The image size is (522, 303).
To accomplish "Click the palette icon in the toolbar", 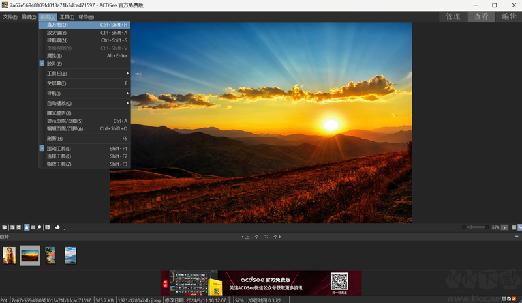I will [57, 227].
